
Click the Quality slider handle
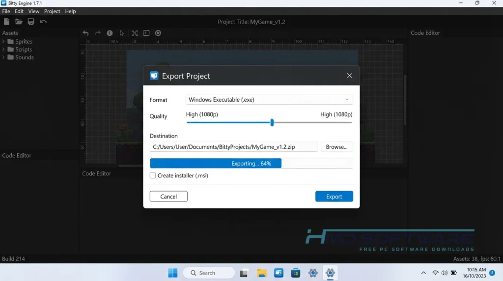point(272,122)
